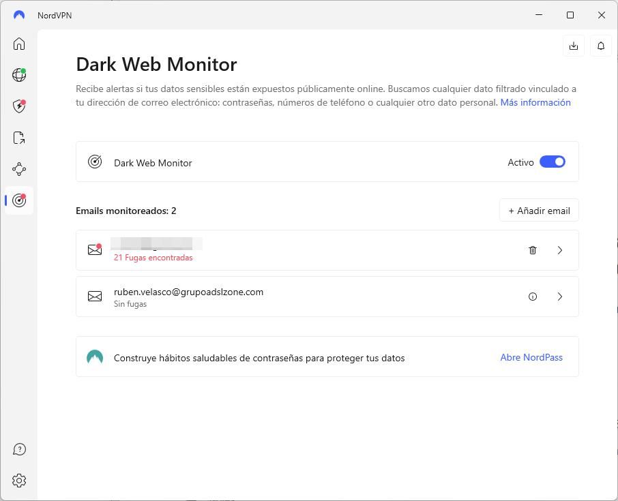This screenshot has height=501, width=618.
Task: Select the ruben.velasco@grupoadslzone.com row
Action: 307,297
